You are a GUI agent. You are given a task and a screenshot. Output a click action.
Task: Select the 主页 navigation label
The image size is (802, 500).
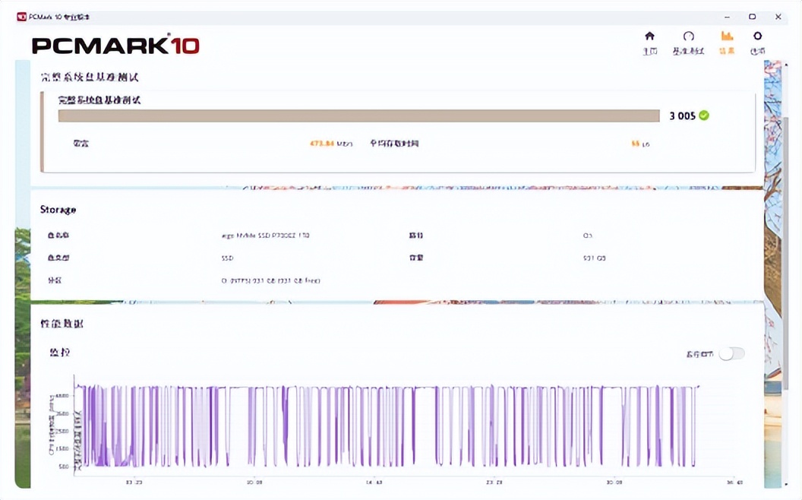pos(650,52)
